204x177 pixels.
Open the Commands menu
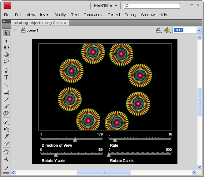coord(92,15)
